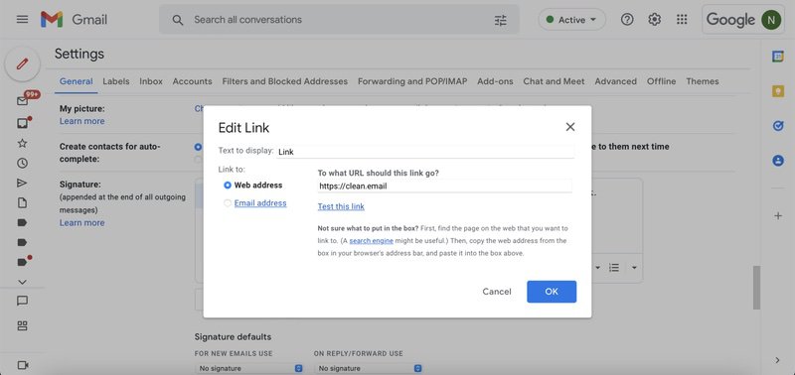Open Meet video camera icon
The image size is (795, 375).
[22, 365]
